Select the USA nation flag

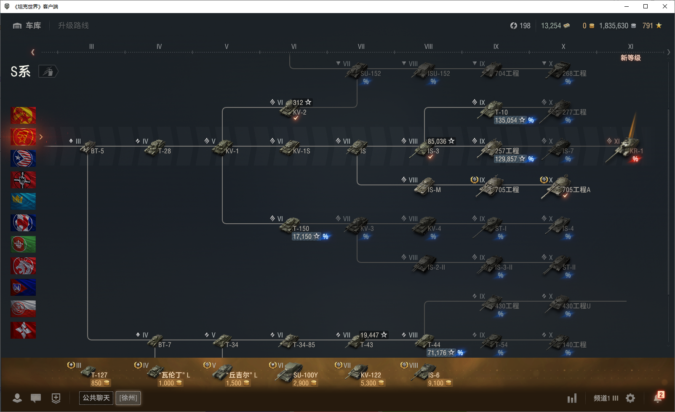point(23,158)
